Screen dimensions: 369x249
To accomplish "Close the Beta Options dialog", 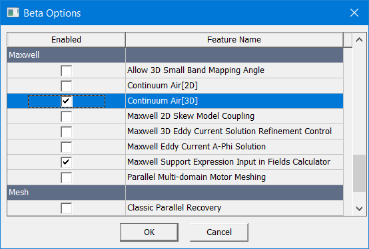I will [354, 13].
